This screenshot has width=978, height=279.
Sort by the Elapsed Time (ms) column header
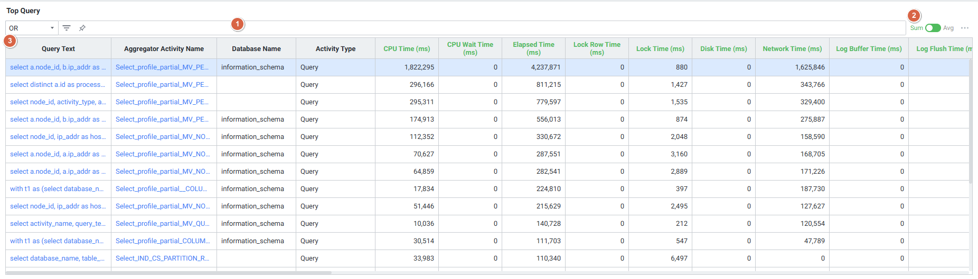pyautogui.click(x=533, y=48)
